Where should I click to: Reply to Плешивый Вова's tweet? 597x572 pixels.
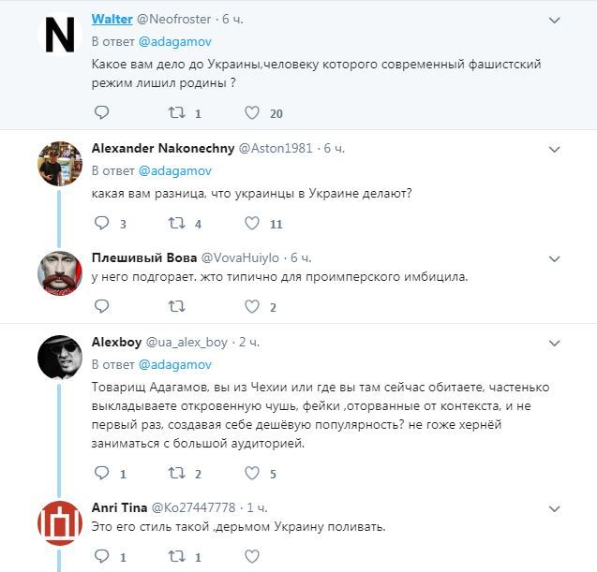click(x=101, y=306)
